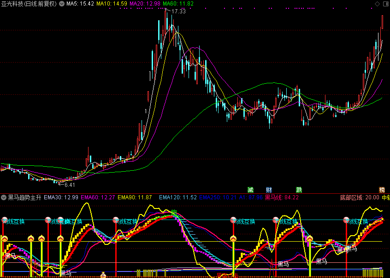Select the EMA120: 11.52 value
Viewport: 390px width, 278px height.
178,197
